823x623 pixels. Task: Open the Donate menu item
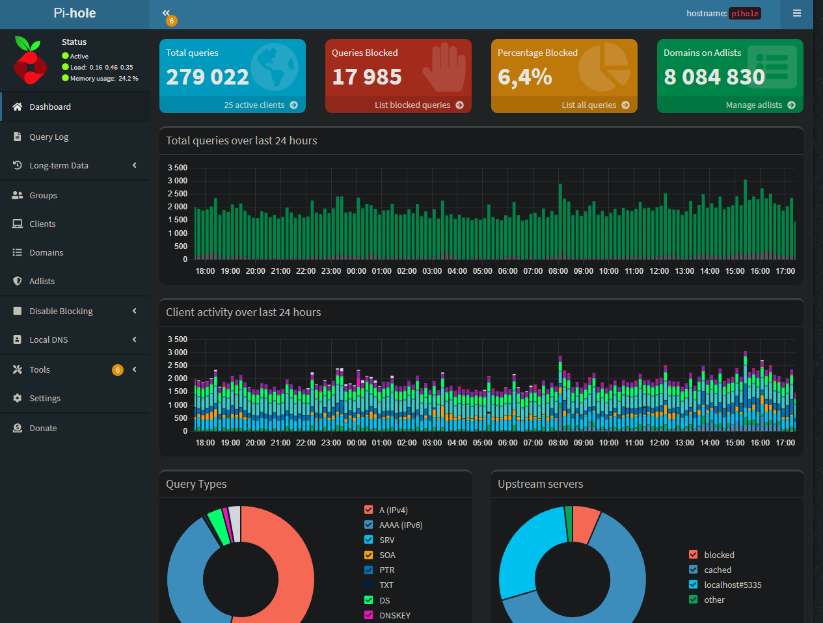click(75, 428)
